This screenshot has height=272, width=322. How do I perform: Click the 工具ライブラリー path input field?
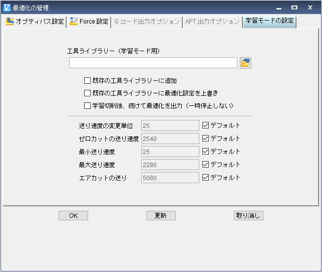pyautogui.click(x=153, y=63)
